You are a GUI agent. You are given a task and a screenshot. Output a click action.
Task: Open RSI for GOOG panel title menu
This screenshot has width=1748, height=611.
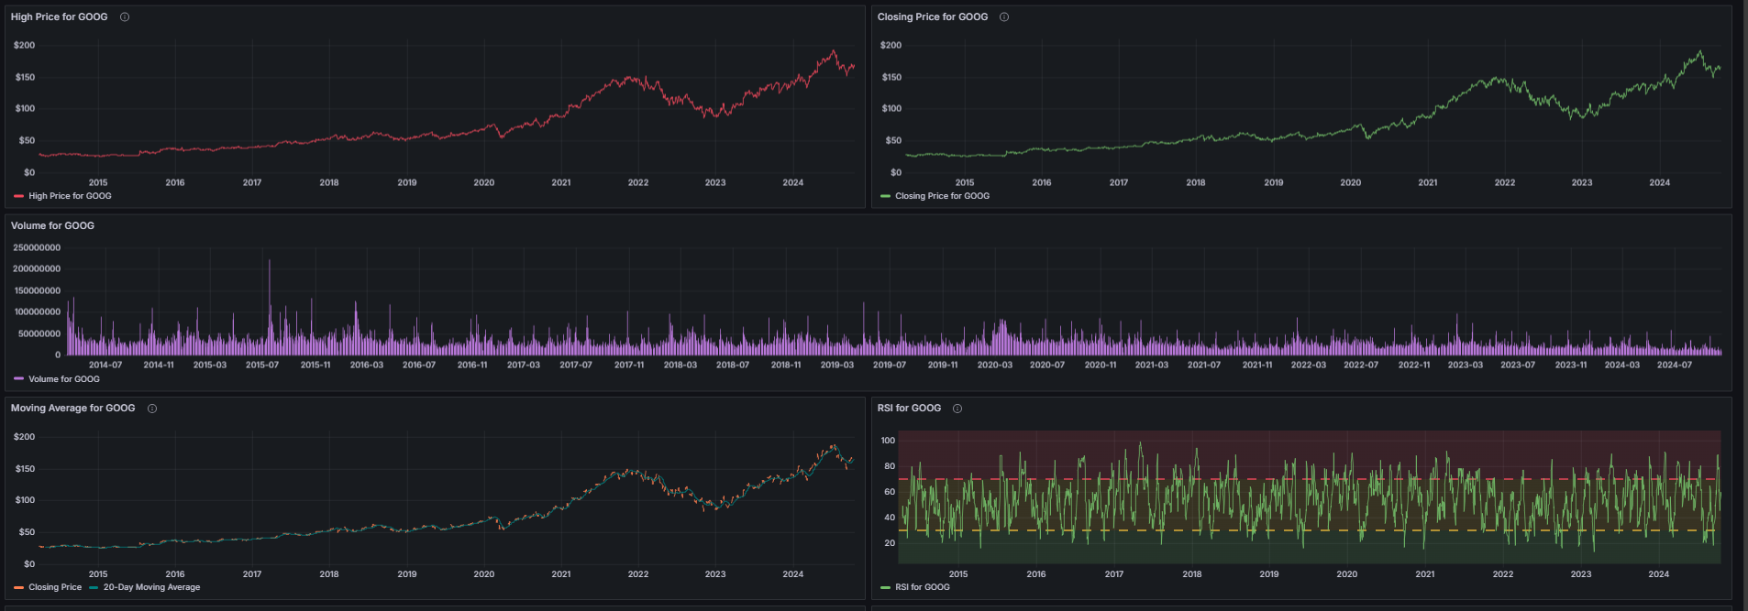[x=909, y=409]
